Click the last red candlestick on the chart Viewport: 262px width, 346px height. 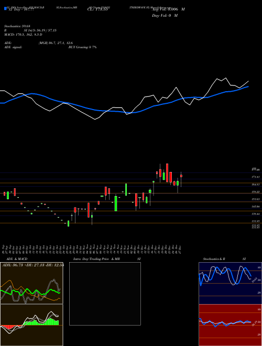tap(181, 176)
